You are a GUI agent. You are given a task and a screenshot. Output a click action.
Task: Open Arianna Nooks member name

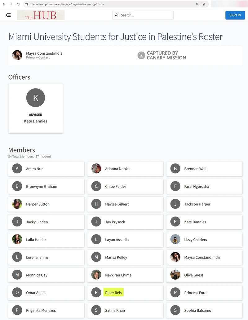117,169
